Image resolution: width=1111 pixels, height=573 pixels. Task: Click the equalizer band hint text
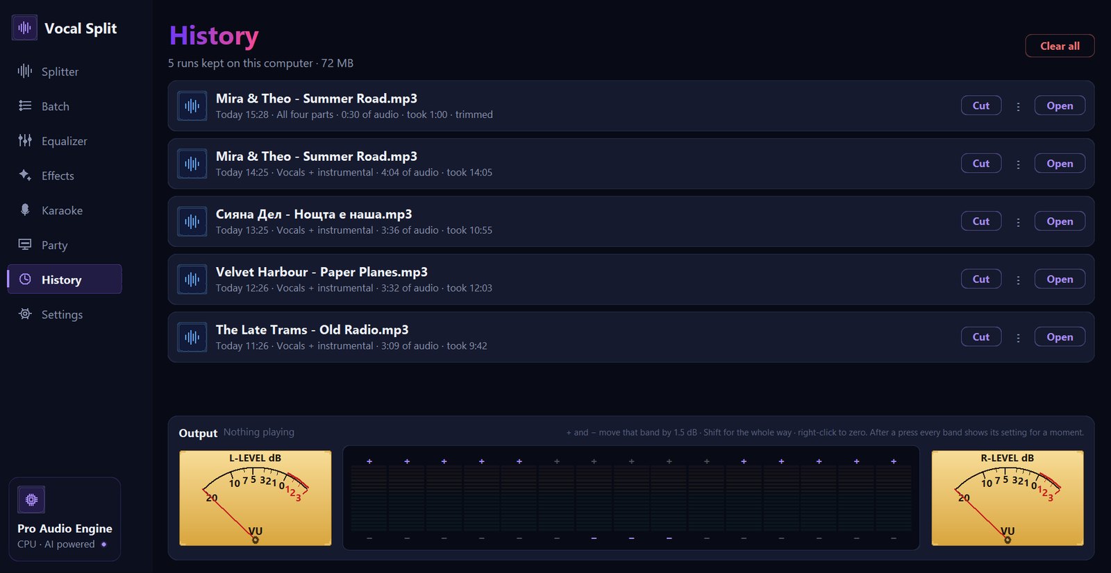(x=825, y=432)
